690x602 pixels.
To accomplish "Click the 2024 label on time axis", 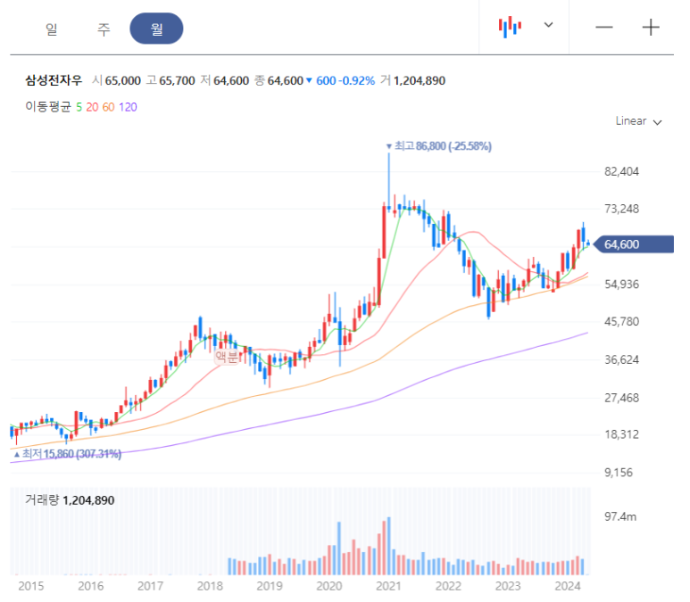I will (x=568, y=586).
